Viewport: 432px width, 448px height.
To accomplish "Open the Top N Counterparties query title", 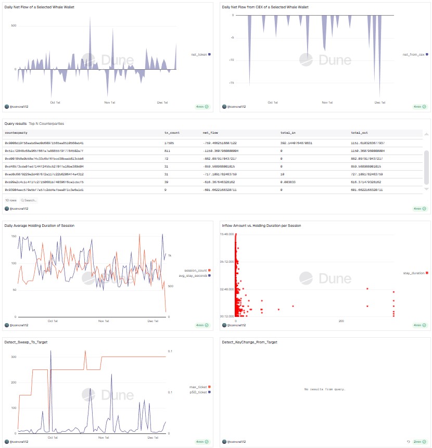I will (46, 124).
